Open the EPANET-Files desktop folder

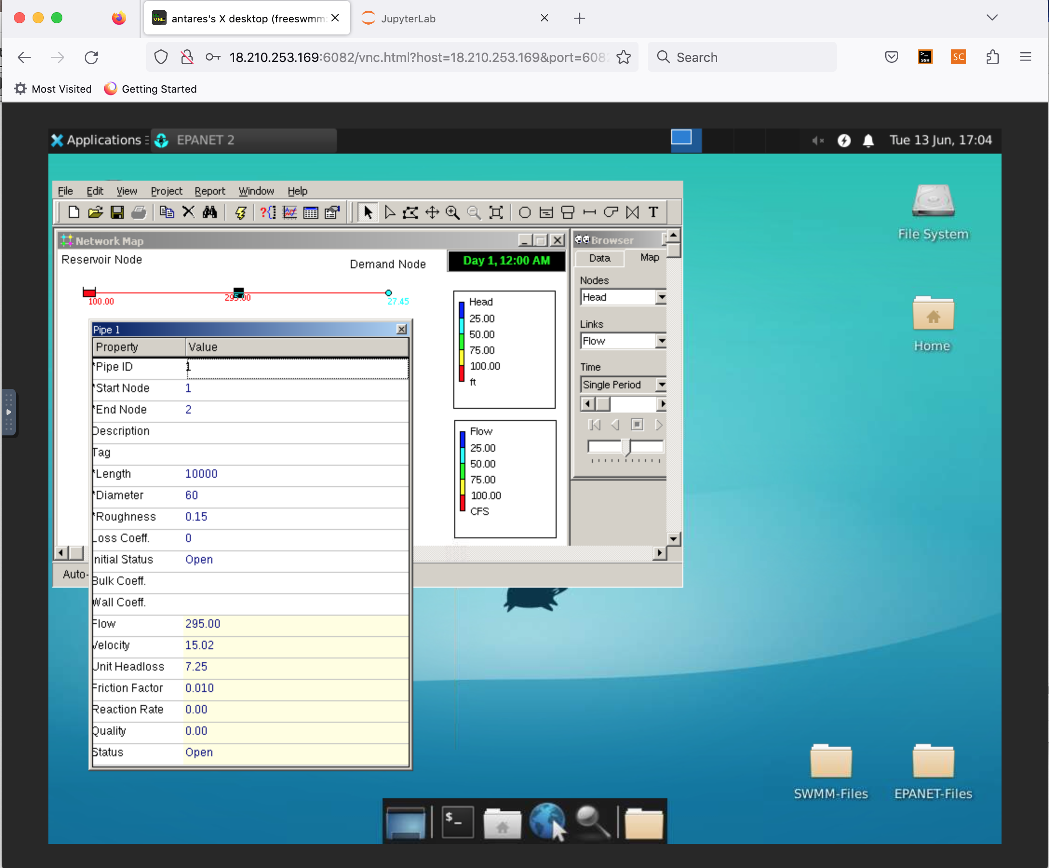933,771
